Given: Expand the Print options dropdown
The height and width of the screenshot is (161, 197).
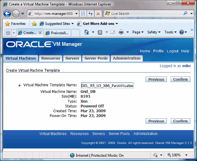Looking at the screenshot, I should (x=128, y=32).
